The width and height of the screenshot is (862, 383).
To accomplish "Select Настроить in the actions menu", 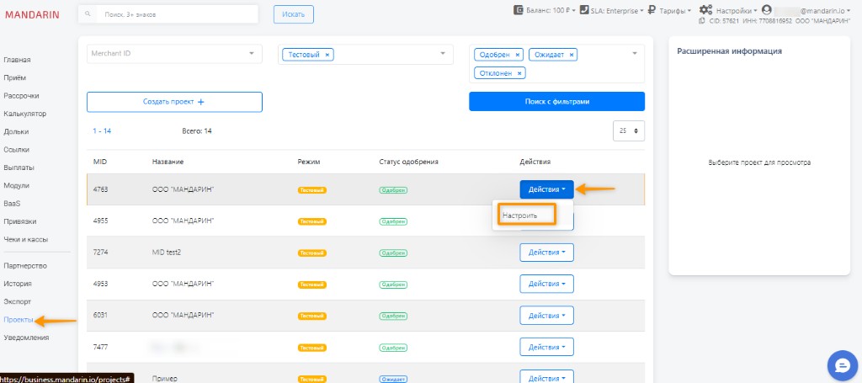I will click(519, 216).
